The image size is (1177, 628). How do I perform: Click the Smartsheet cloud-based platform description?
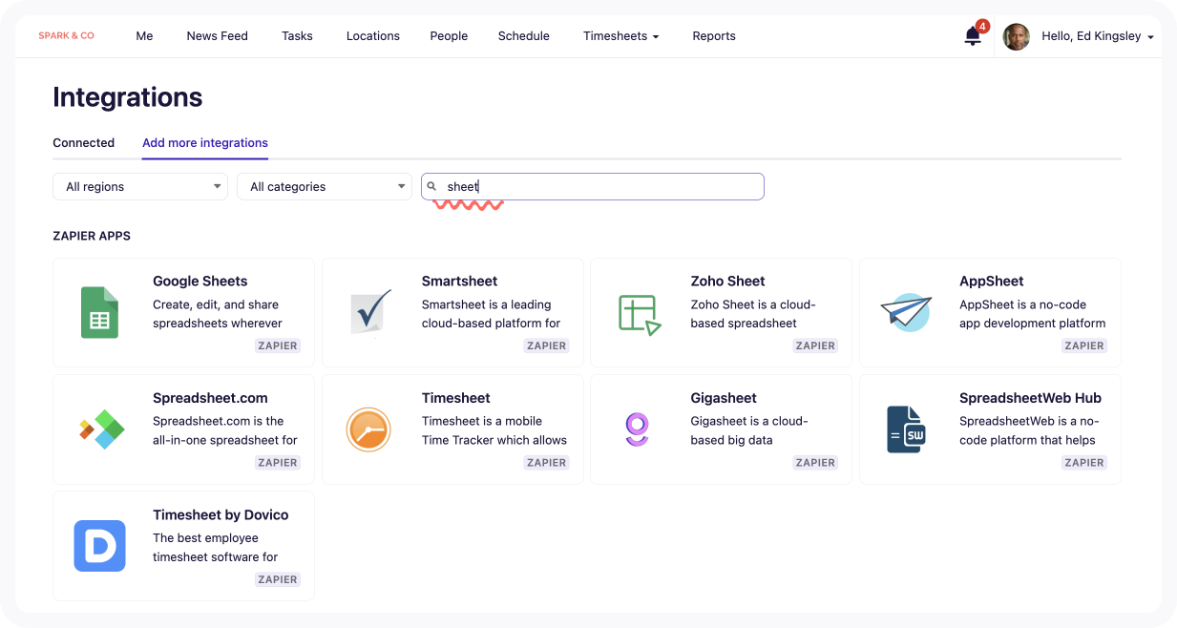tap(492, 314)
